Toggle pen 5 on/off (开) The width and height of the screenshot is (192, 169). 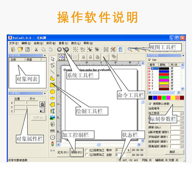pyautogui.click(x=172, y=83)
